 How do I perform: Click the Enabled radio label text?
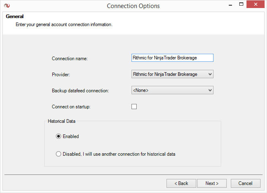[71, 136]
